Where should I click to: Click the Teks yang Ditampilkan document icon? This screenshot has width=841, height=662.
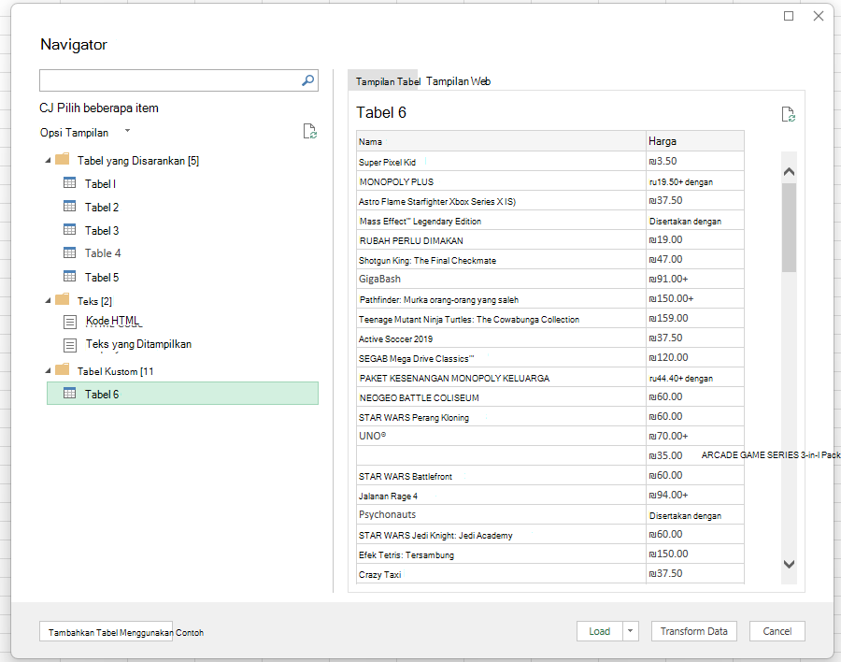click(x=70, y=345)
